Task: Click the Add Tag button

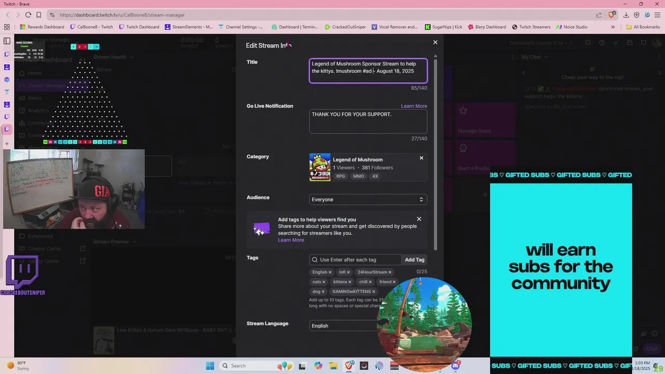Action: 415,260
